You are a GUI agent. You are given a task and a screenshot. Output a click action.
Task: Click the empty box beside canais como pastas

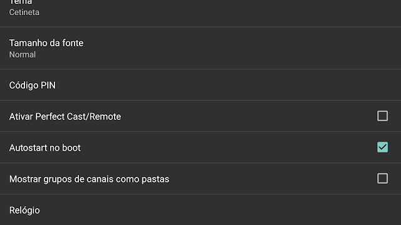click(x=382, y=179)
